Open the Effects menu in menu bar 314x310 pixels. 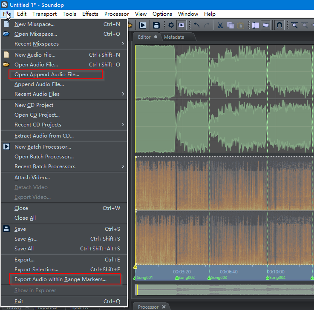pyautogui.click(x=90, y=14)
